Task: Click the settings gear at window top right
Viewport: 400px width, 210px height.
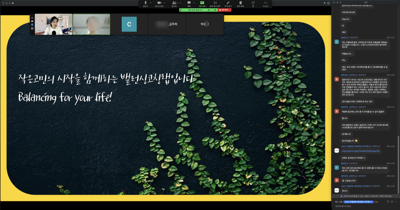Action: click(x=328, y=3)
